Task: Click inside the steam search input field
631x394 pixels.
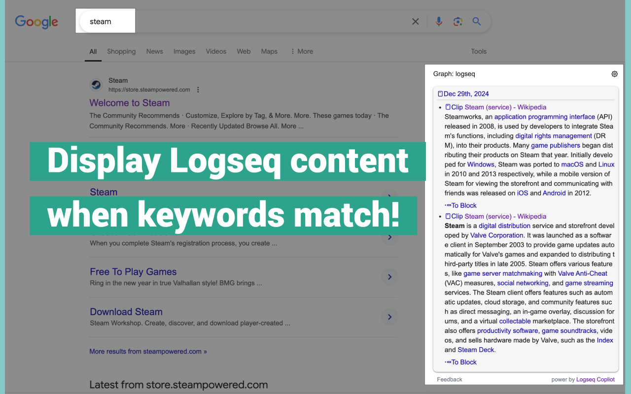Action: click(105, 21)
